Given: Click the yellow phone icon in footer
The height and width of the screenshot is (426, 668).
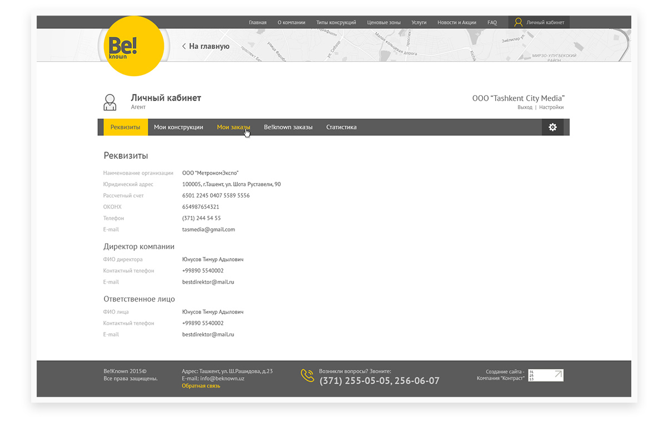Looking at the screenshot, I should point(307,376).
